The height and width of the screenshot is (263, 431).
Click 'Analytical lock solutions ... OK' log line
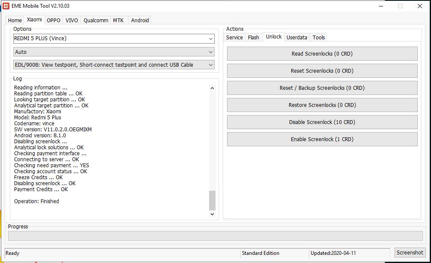pos(49,147)
